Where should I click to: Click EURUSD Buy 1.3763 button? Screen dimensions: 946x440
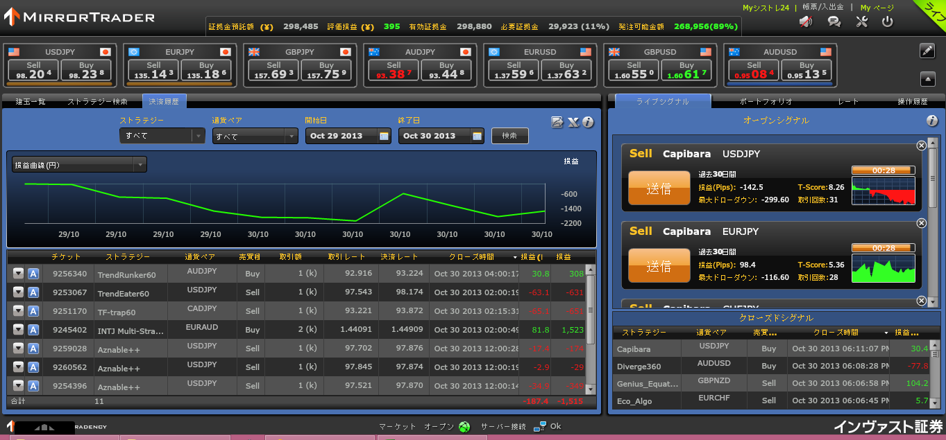point(566,71)
